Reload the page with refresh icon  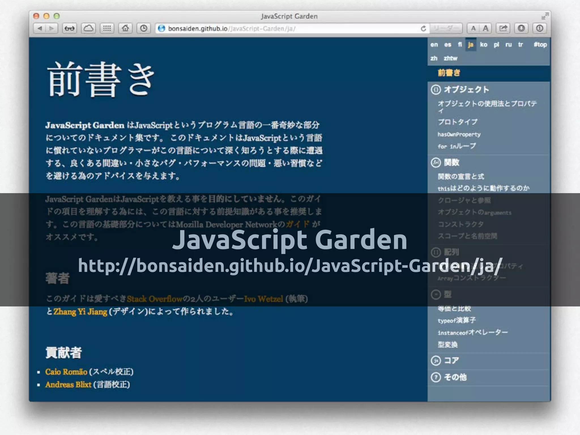coord(423,29)
